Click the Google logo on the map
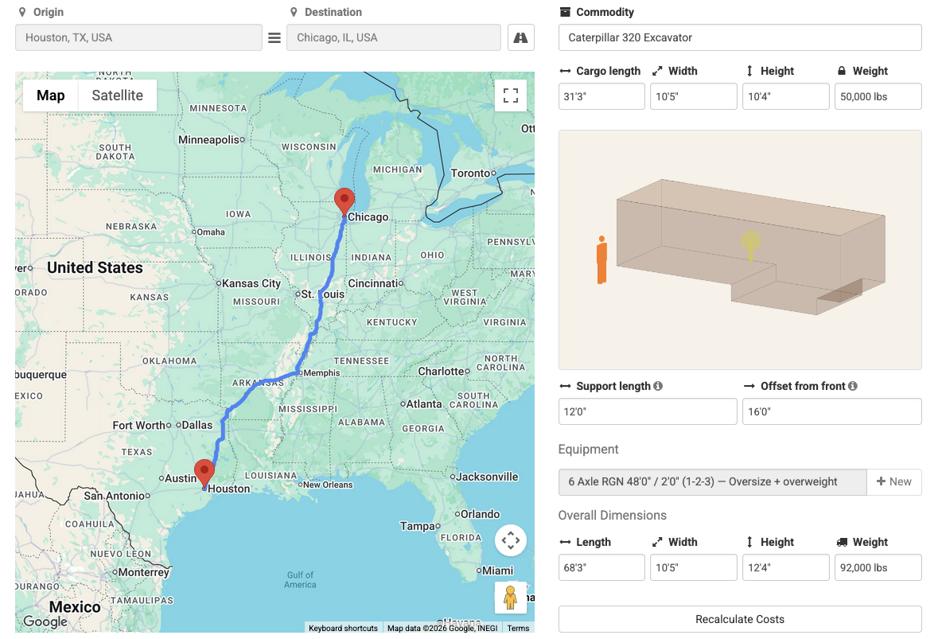942x639 pixels. (45, 621)
